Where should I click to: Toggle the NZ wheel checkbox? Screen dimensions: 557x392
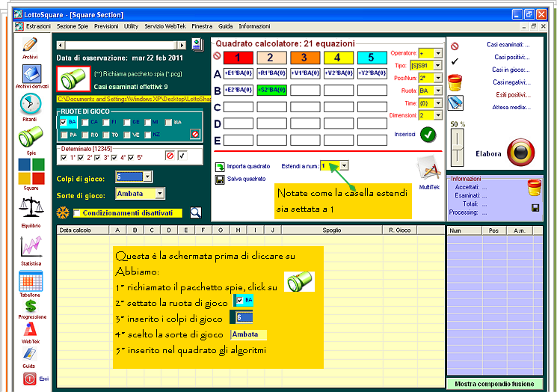148,135
